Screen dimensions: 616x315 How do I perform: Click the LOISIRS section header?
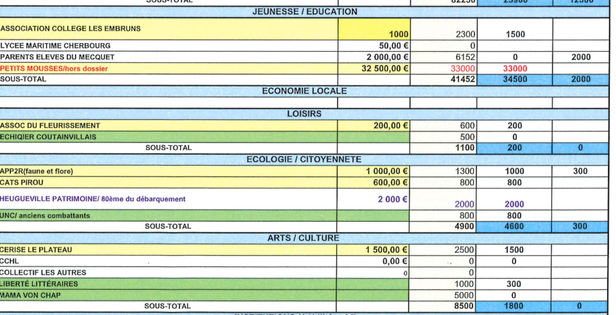point(304,114)
